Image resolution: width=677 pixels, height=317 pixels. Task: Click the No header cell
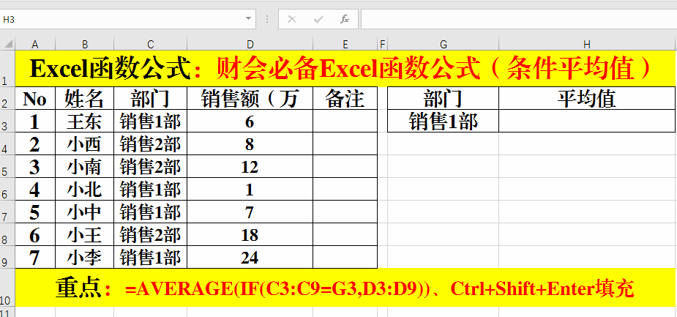click(x=35, y=99)
